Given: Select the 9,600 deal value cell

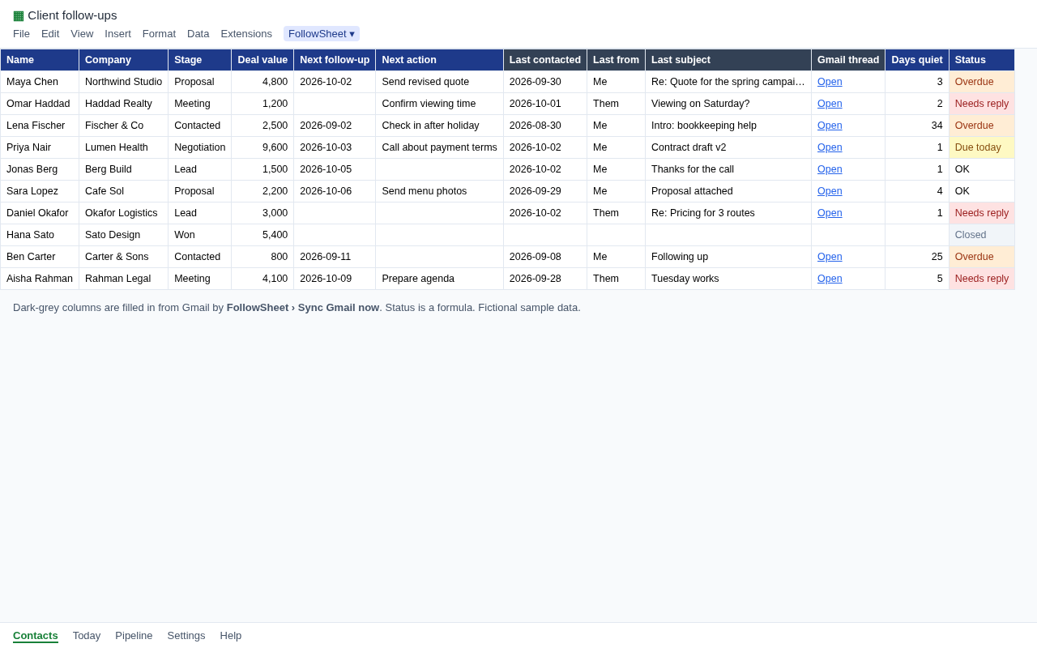Looking at the screenshot, I should [x=262, y=147].
